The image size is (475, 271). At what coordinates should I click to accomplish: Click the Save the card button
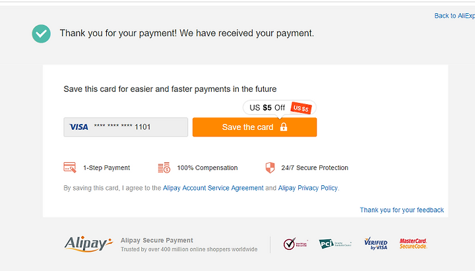(x=255, y=127)
